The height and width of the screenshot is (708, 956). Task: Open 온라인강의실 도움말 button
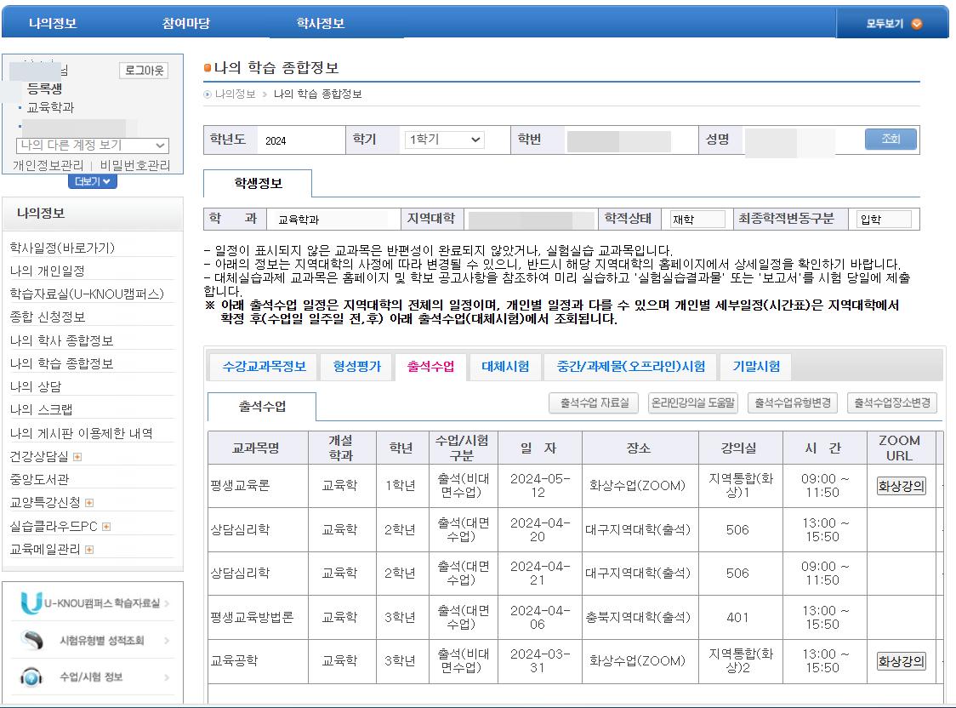pyautogui.click(x=692, y=403)
